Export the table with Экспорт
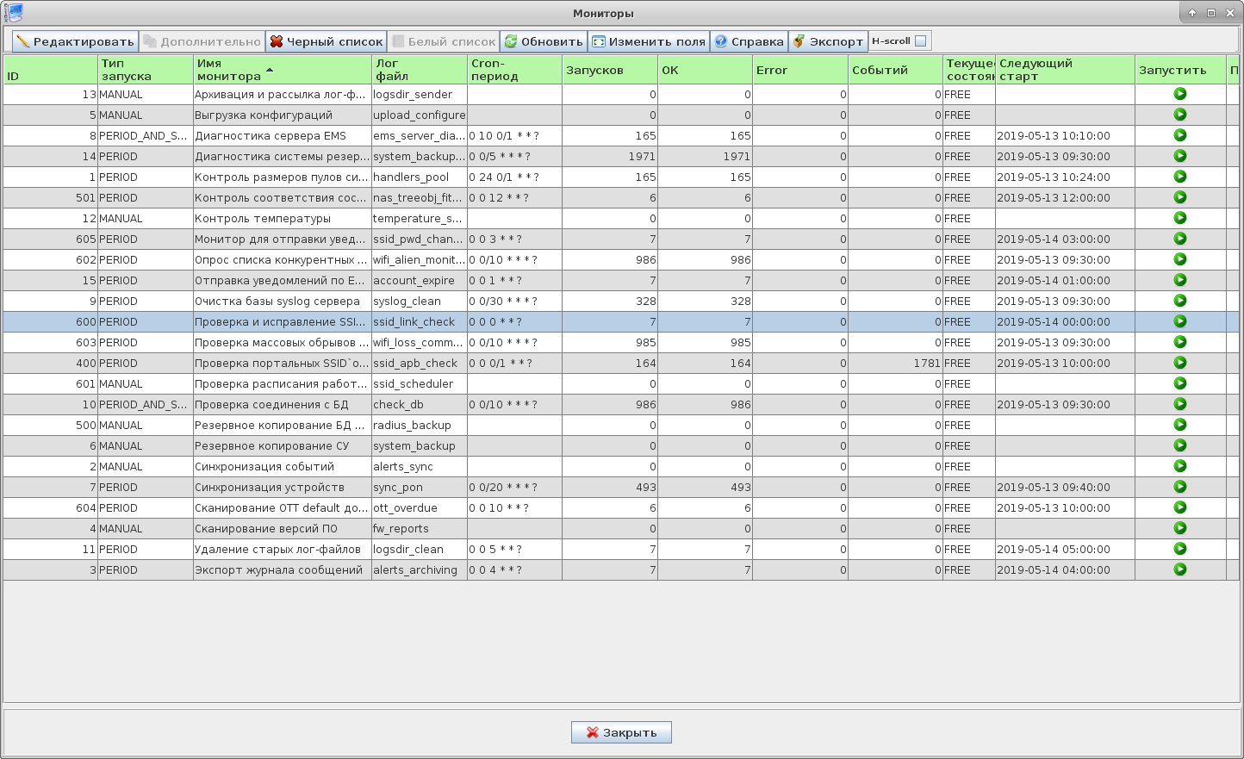The width and height of the screenshot is (1244, 759). pos(828,41)
